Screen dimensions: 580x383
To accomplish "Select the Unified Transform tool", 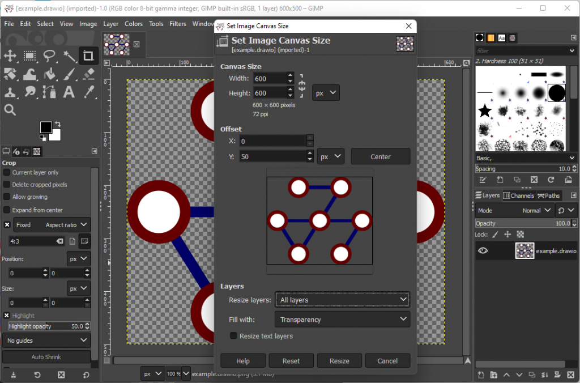I will click(x=10, y=74).
